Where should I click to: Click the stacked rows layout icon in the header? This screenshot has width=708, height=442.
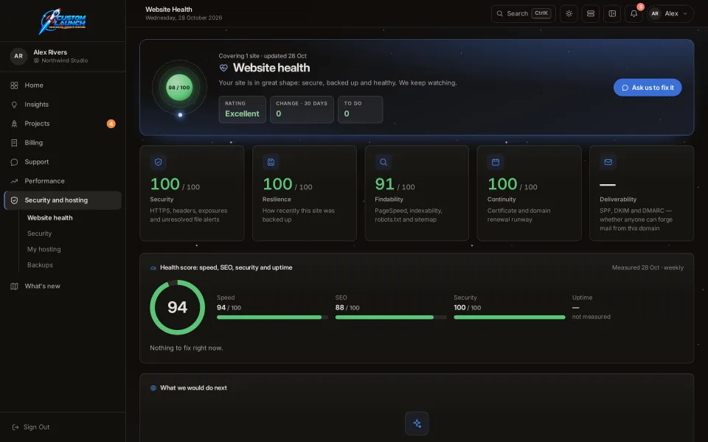click(591, 13)
